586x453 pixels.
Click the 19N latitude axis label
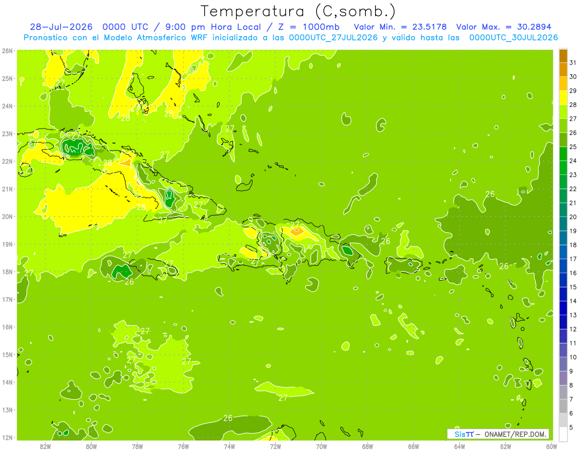tap(7, 244)
